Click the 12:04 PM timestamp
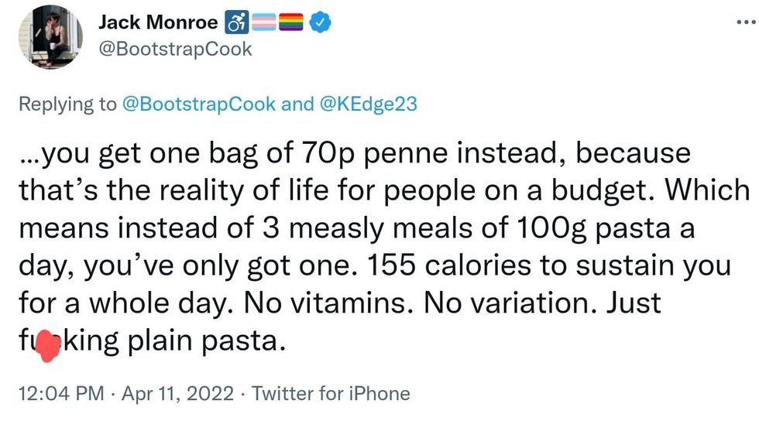Viewport: 759px width, 421px height. [x=60, y=393]
